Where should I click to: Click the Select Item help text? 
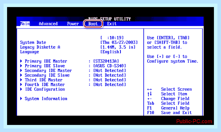click(x=174, y=94)
